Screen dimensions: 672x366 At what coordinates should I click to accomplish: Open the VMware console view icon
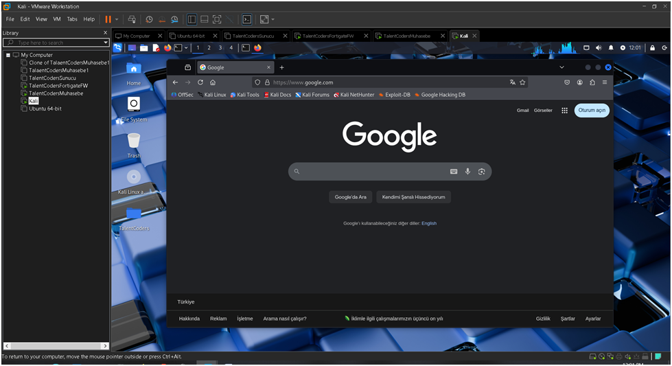(247, 19)
